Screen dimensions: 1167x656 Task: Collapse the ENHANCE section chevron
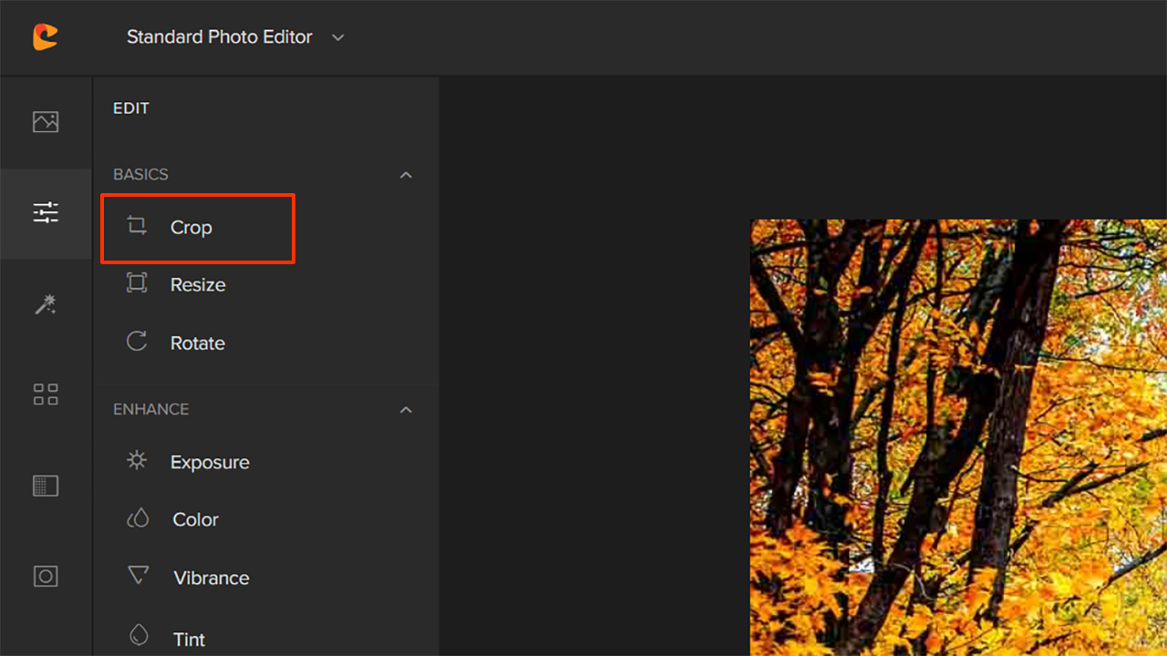[407, 410]
